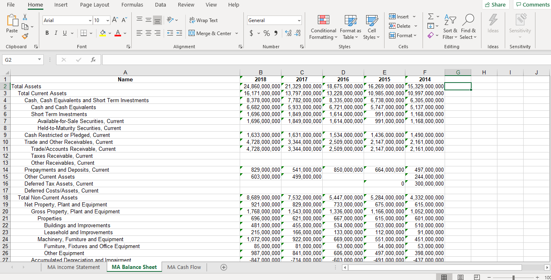Align text to top
Viewport: 551px width, 280px height.
(x=139, y=20)
